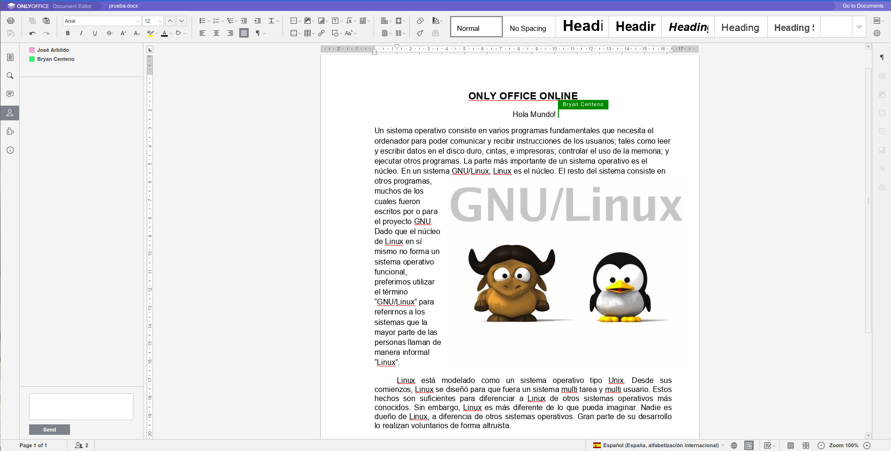
Task: Open the Comments panel in left sidebar
Action: [10, 94]
